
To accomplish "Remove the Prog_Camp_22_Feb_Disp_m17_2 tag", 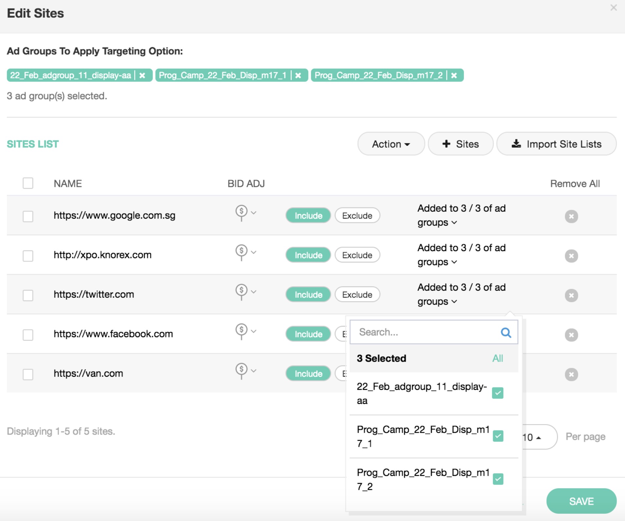I will (454, 76).
